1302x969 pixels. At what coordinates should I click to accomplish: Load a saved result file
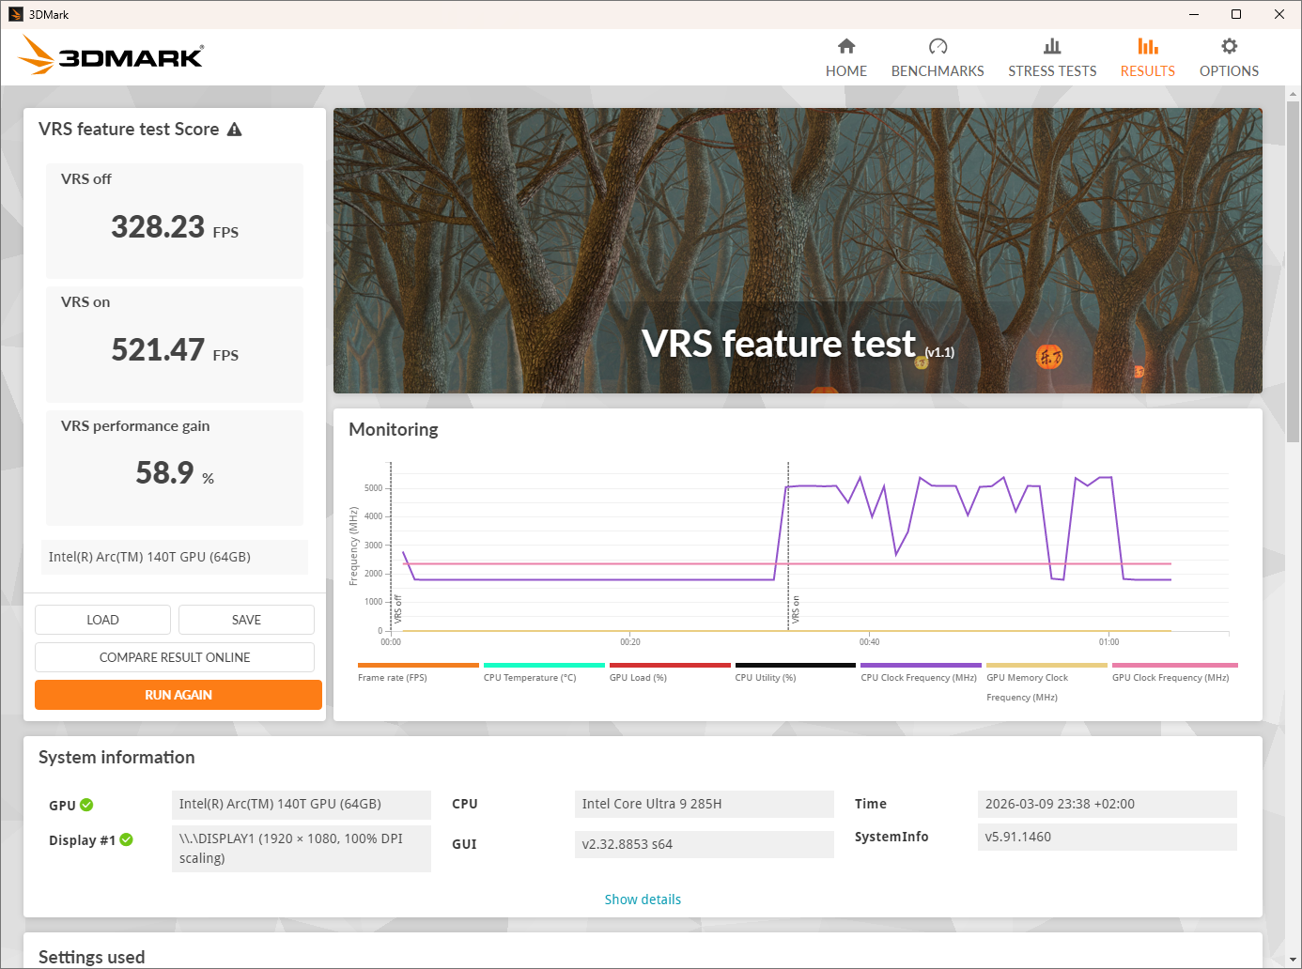coord(102,620)
